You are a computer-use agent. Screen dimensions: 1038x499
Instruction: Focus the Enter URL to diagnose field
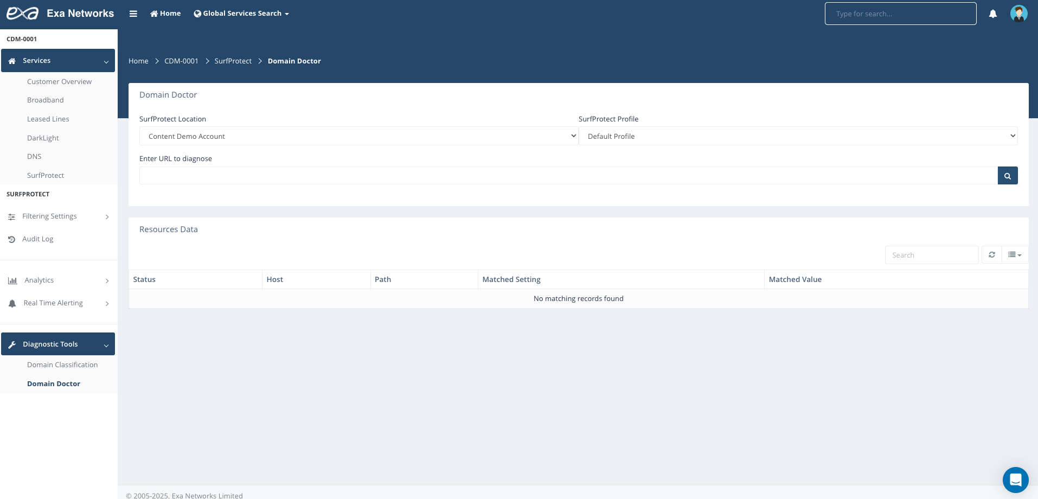(x=568, y=176)
